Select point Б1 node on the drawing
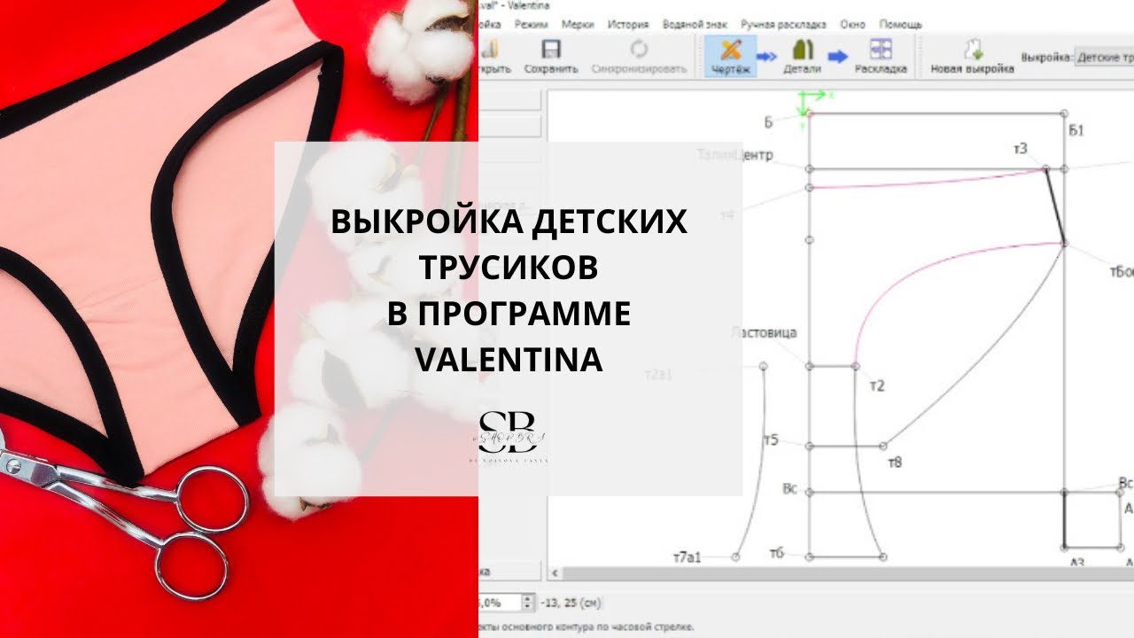 tap(1064, 113)
